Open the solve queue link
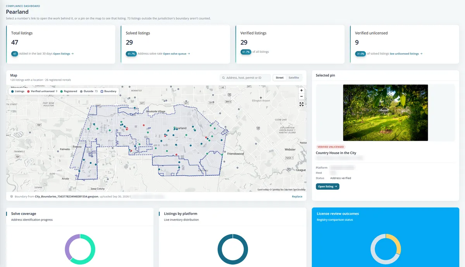The width and height of the screenshot is (465, 267). 176,54
